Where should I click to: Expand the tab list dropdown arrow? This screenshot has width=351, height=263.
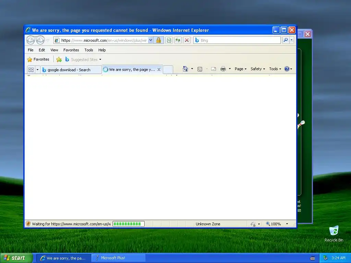pyautogui.click(x=37, y=70)
